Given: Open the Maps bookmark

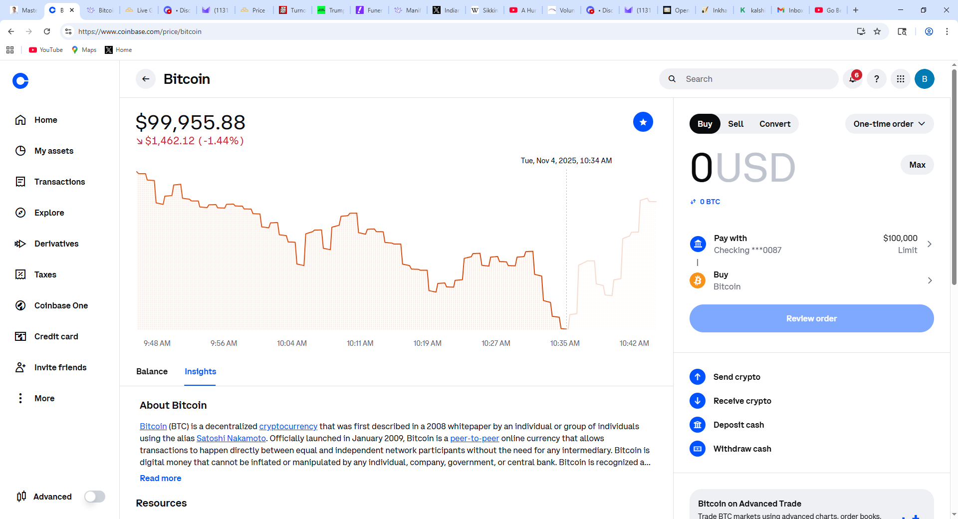Looking at the screenshot, I should [84, 50].
